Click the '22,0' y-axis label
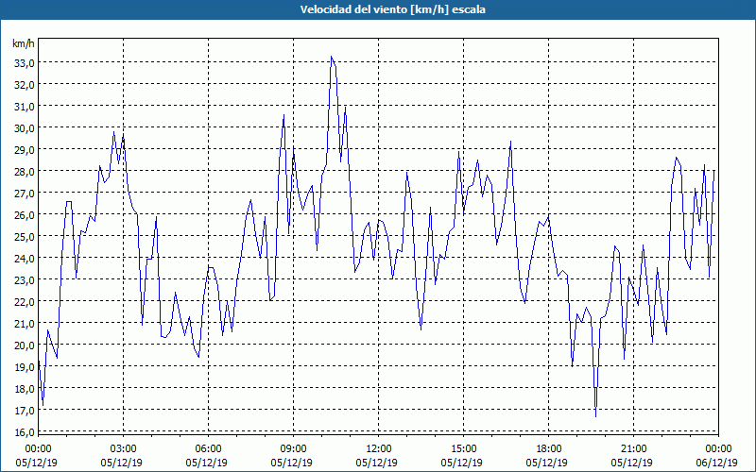 point(24,301)
